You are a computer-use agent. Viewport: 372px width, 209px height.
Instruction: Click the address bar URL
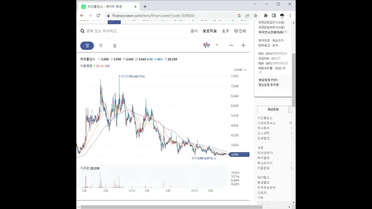click(153, 16)
